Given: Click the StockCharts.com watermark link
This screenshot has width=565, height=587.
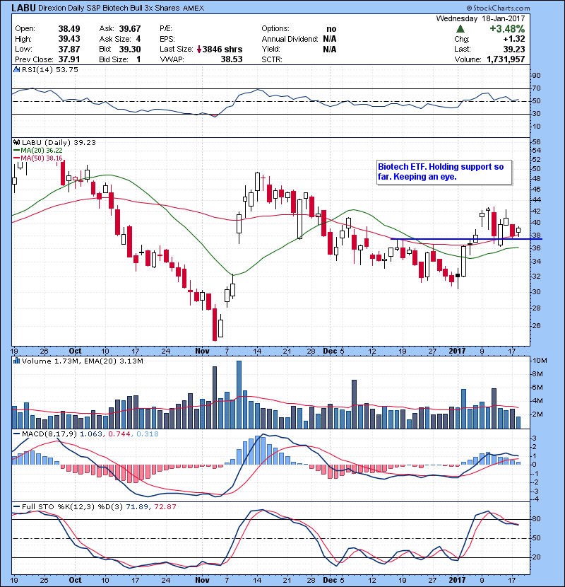Looking at the screenshot, I should [498, 8].
